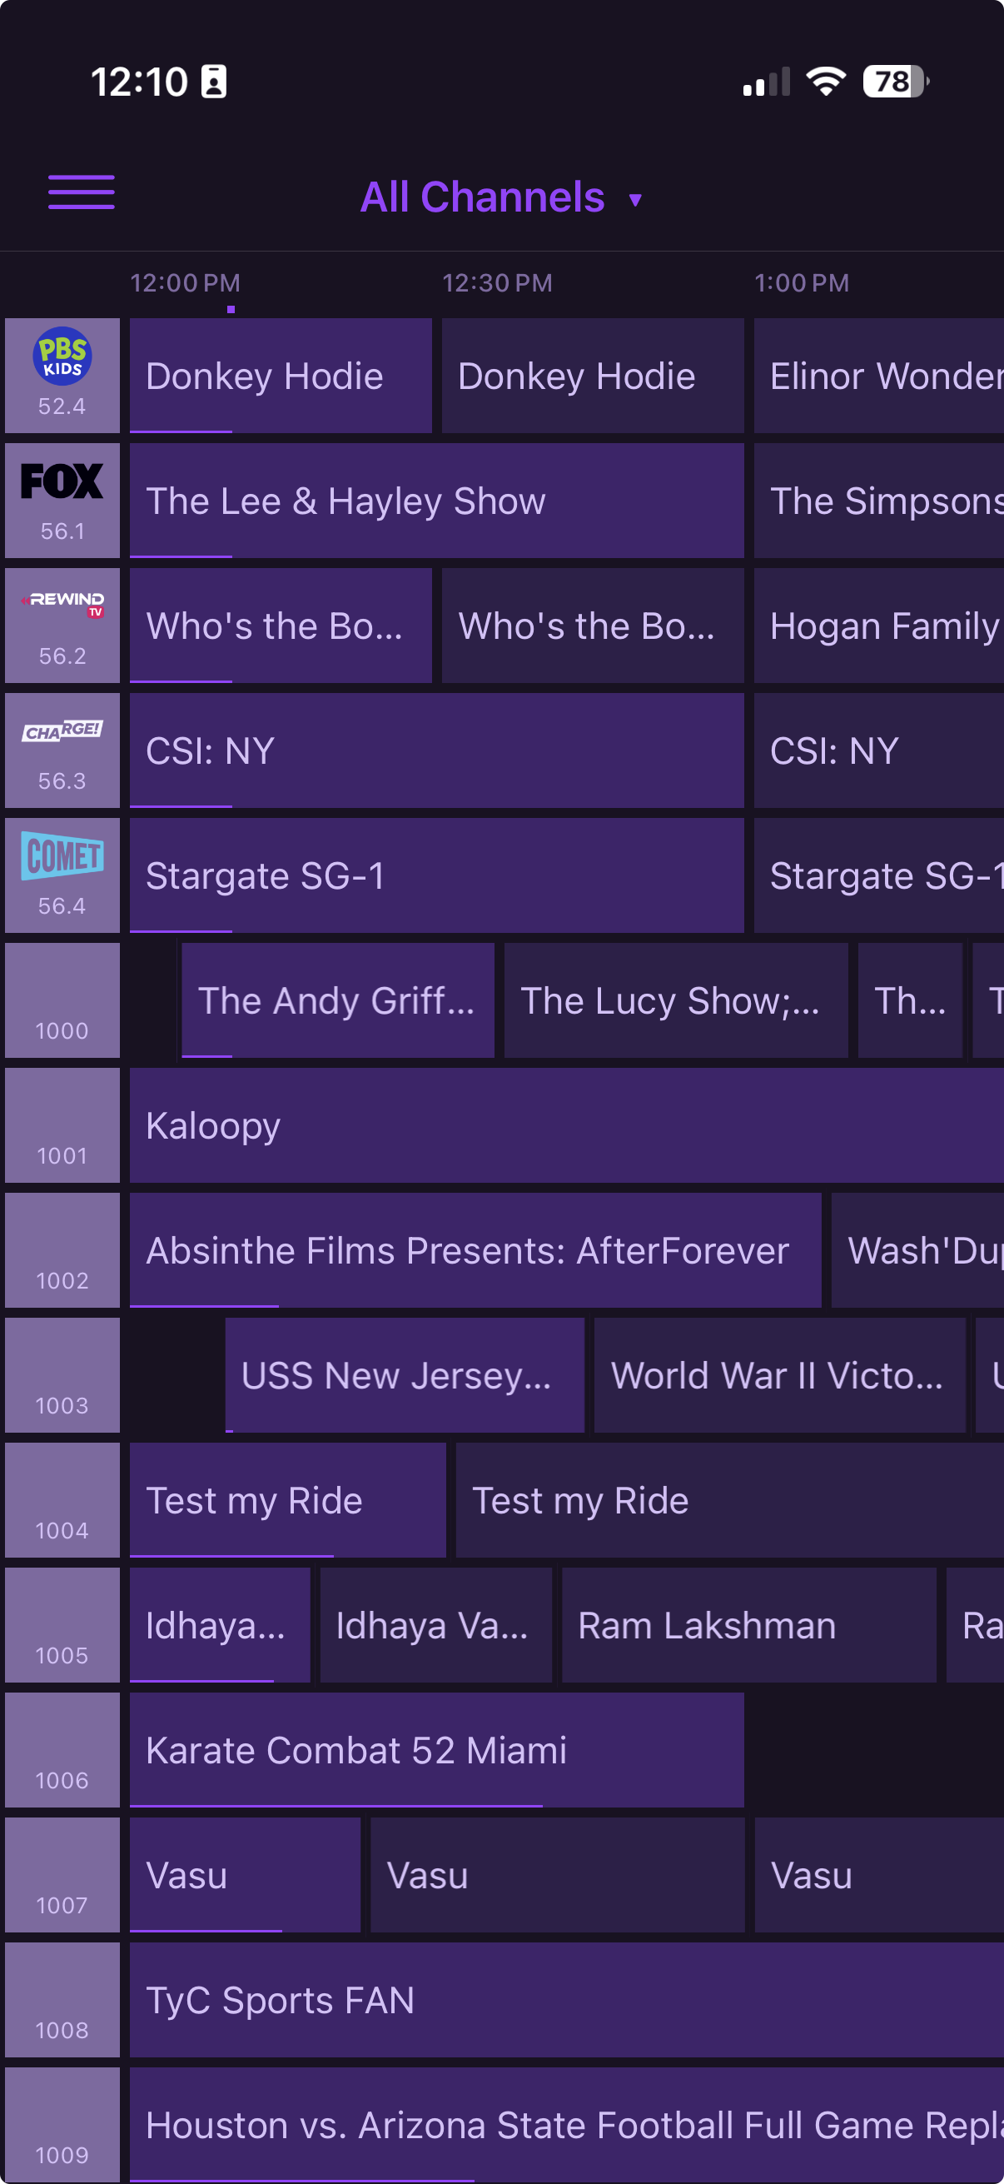The width and height of the screenshot is (1004, 2184).
Task: Tap the 12:30 PM time marker
Action: pos(497,283)
